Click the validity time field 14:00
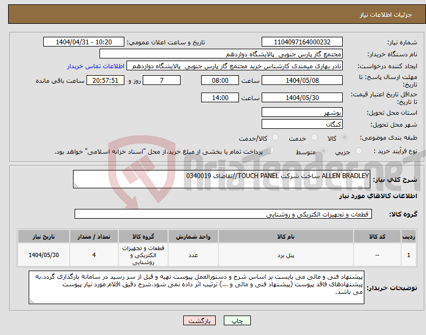 (x=220, y=97)
